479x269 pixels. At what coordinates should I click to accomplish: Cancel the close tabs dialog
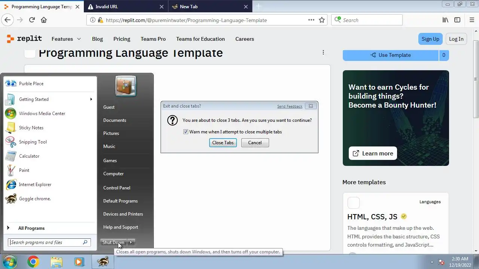pos(255,143)
